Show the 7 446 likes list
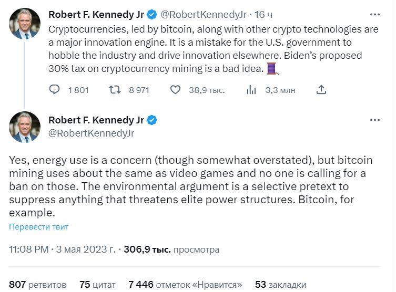The width and height of the screenshot is (396, 292). (x=185, y=285)
